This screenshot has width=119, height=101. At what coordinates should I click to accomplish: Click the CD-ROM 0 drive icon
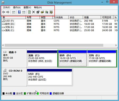[5, 70]
